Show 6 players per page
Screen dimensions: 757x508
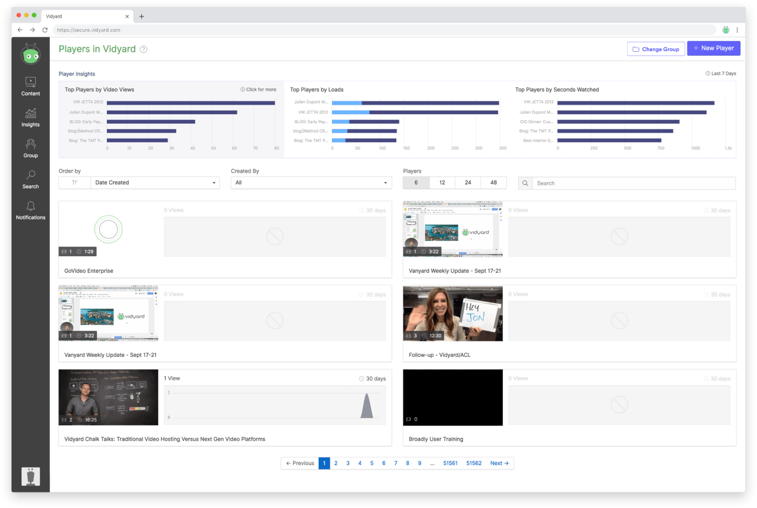(416, 183)
